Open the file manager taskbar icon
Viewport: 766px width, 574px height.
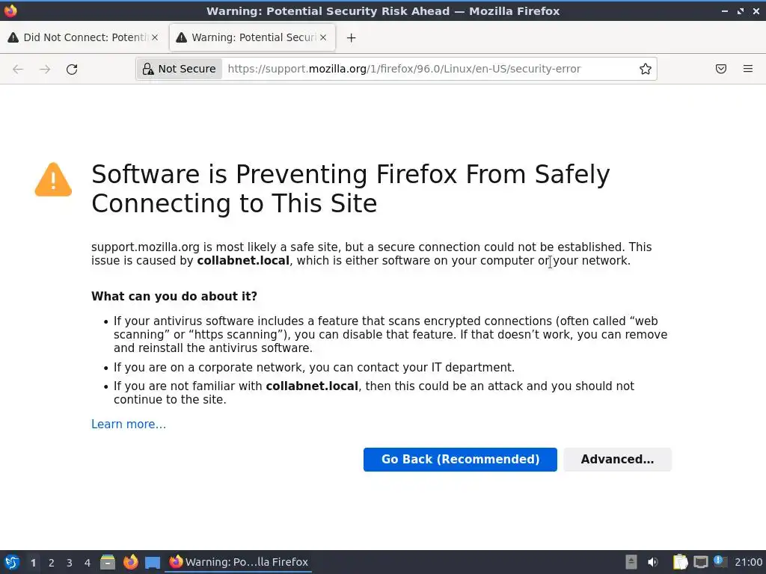point(108,562)
